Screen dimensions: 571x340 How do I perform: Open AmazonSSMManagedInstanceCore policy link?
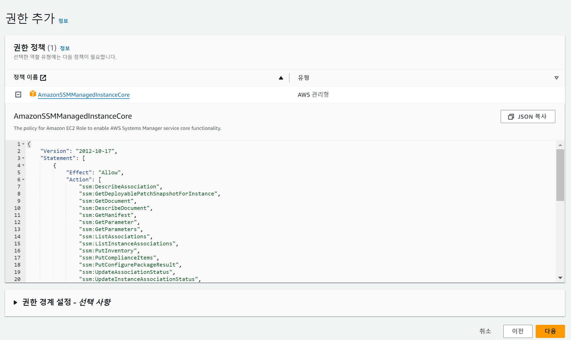[x=84, y=95]
